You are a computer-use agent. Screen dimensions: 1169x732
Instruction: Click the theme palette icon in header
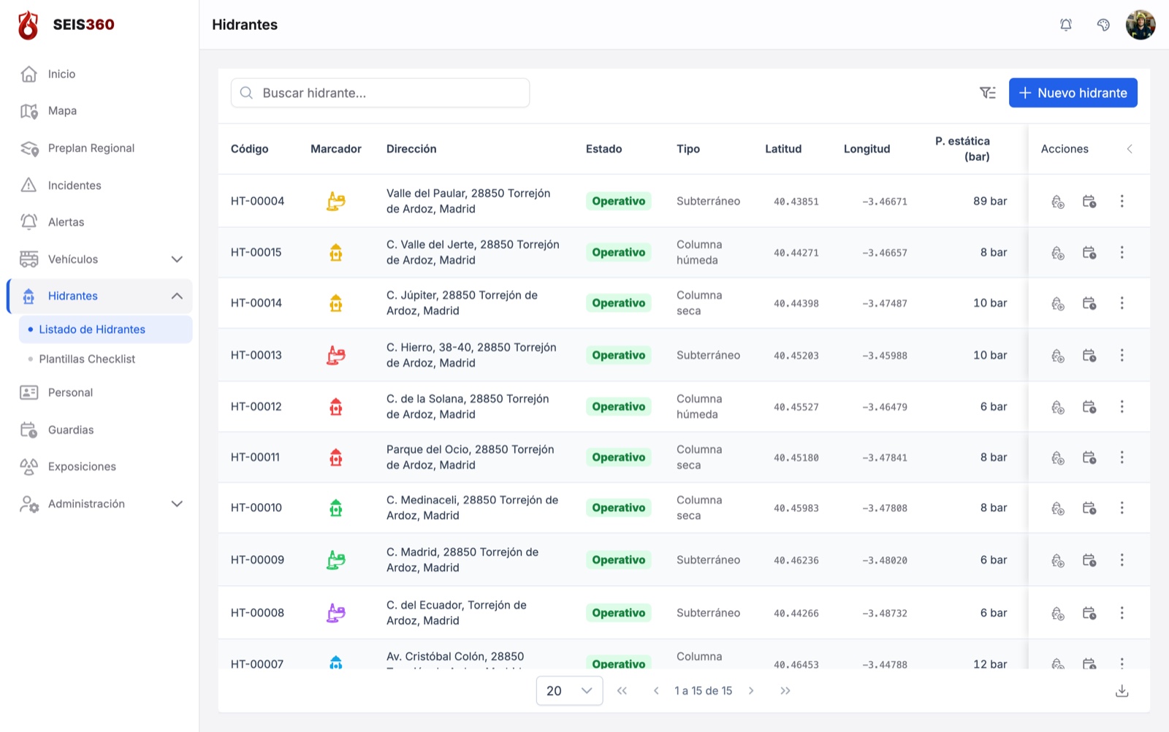coord(1103,25)
